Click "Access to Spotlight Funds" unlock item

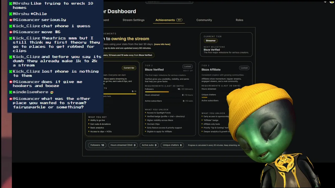[x=159, y=113]
